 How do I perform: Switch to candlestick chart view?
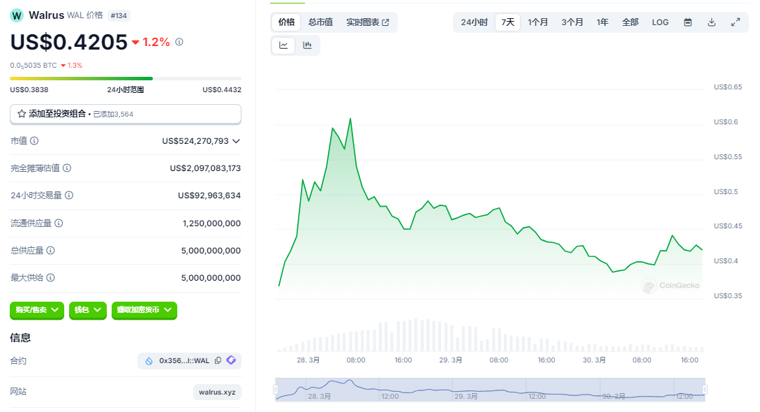click(307, 45)
